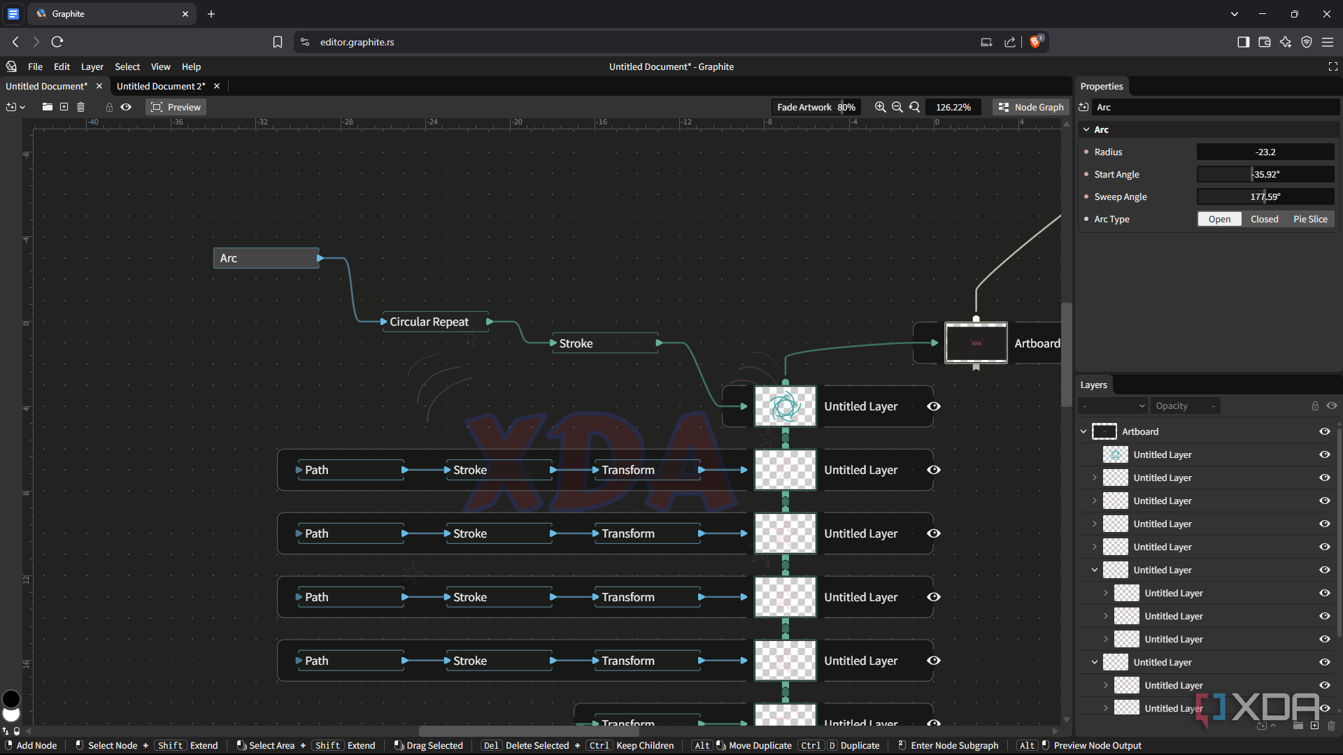Viewport: 1343px width, 755px height.
Task: Open the Layer menu
Action: click(x=92, y=66)
